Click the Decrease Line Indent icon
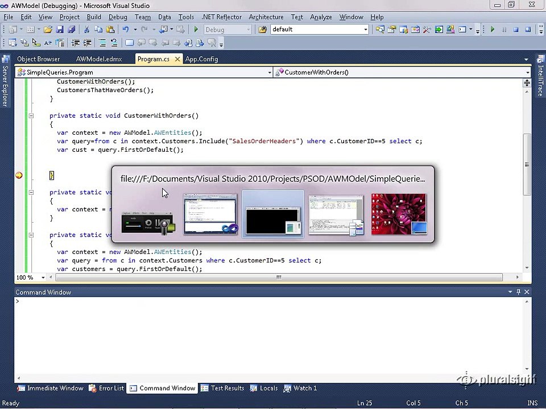The image size is (546, 409). tap(75, 43)
